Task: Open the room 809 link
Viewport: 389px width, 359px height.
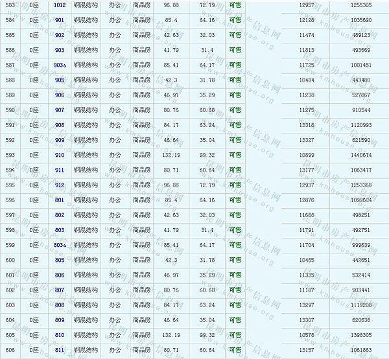Action: coord(60,320)
